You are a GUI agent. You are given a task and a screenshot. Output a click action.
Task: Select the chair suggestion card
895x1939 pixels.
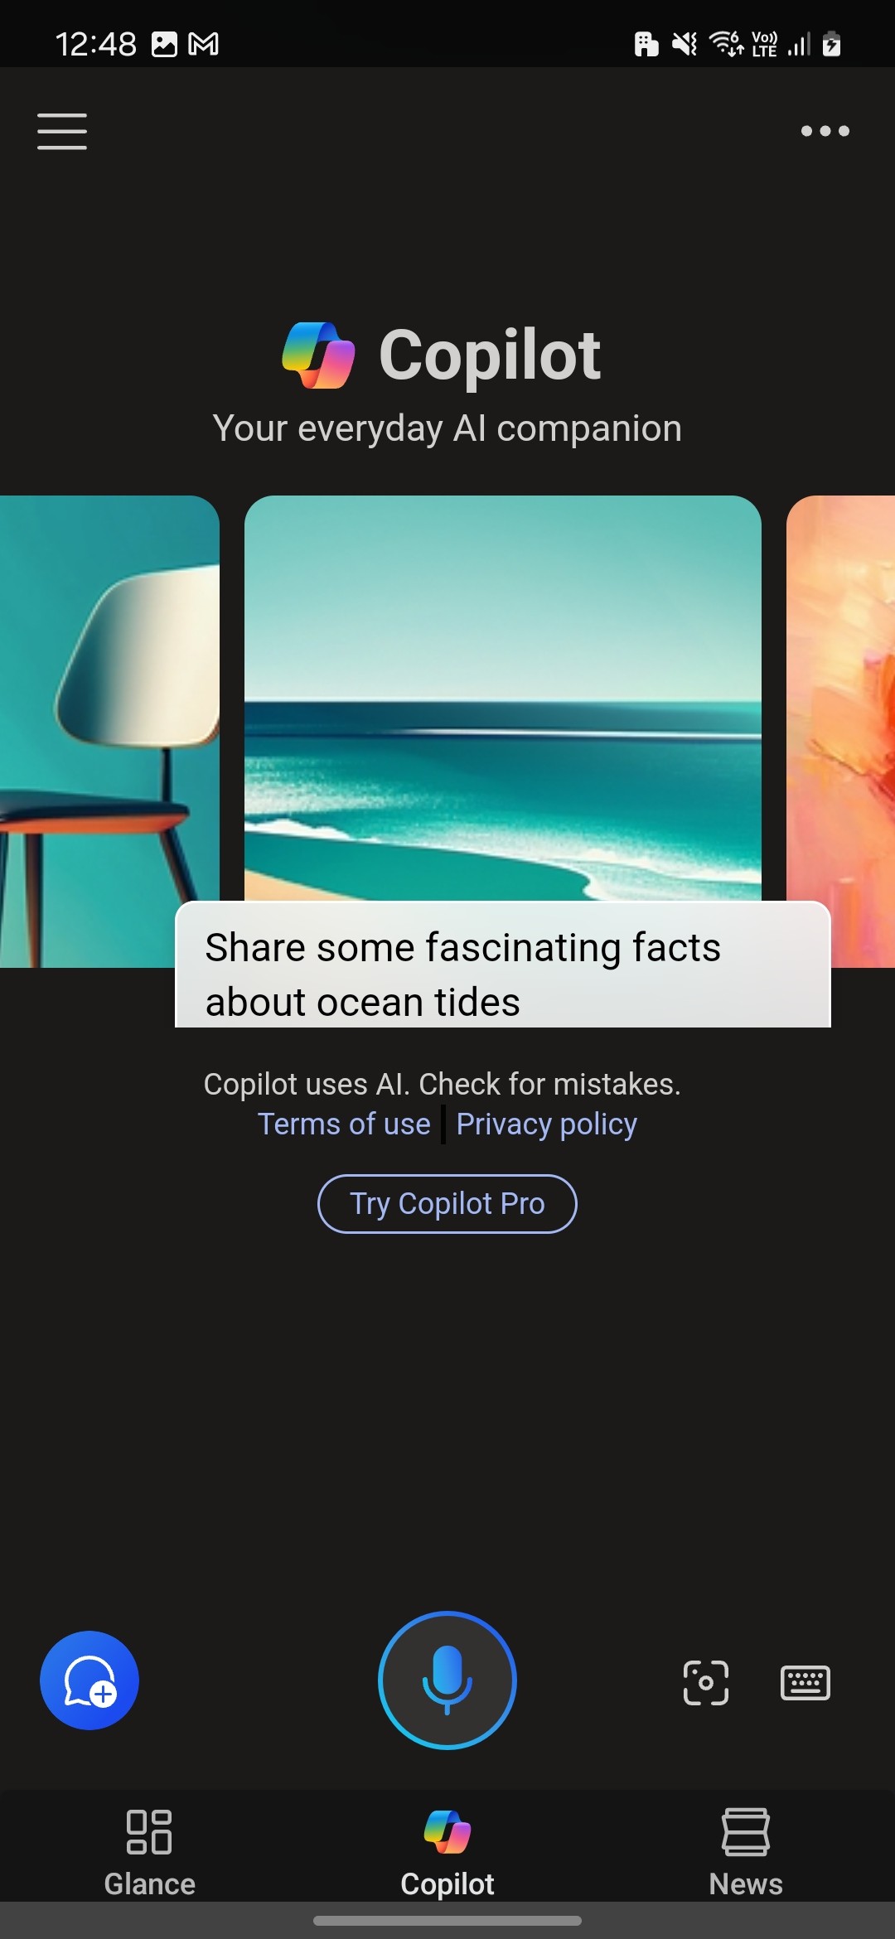109,731
